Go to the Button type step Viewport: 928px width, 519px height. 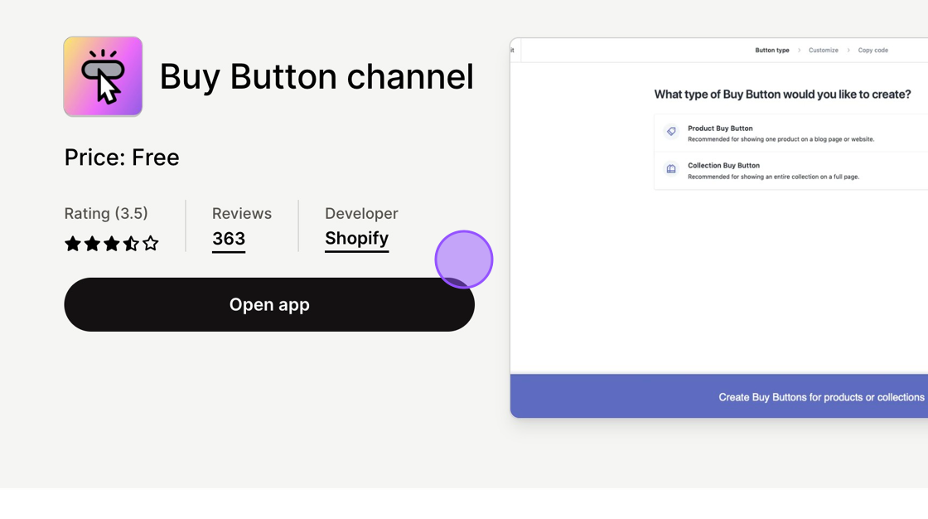pos(771,51)
